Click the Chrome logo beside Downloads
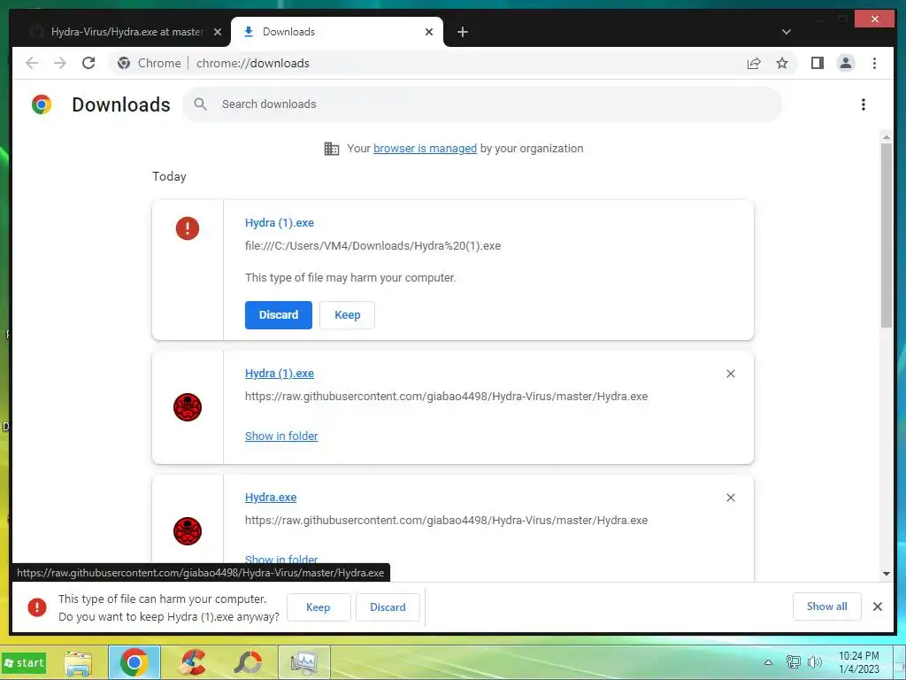Viewport: 906px width, 680px height. [x=42, y=104]
